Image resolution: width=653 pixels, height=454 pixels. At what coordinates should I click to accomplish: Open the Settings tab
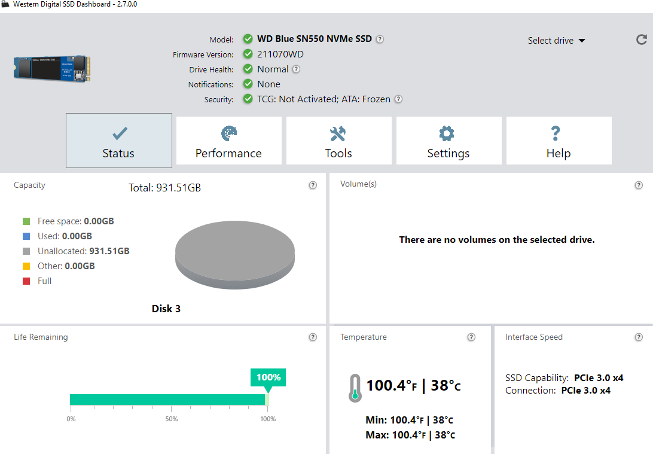448,141
